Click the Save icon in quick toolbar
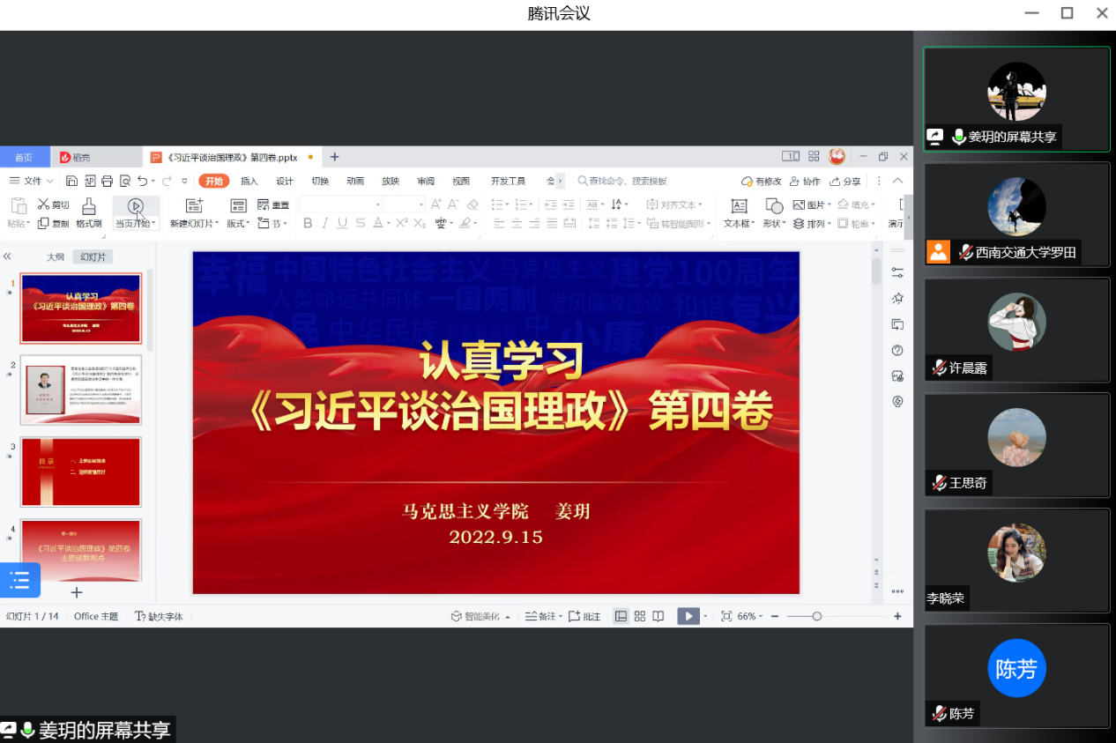This screenshot has width=1116, height=743. (x=70, y=181)
